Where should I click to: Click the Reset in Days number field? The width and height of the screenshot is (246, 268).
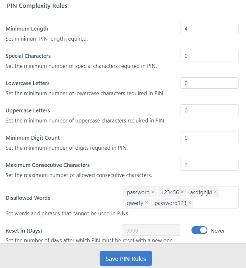click(151, 230)
